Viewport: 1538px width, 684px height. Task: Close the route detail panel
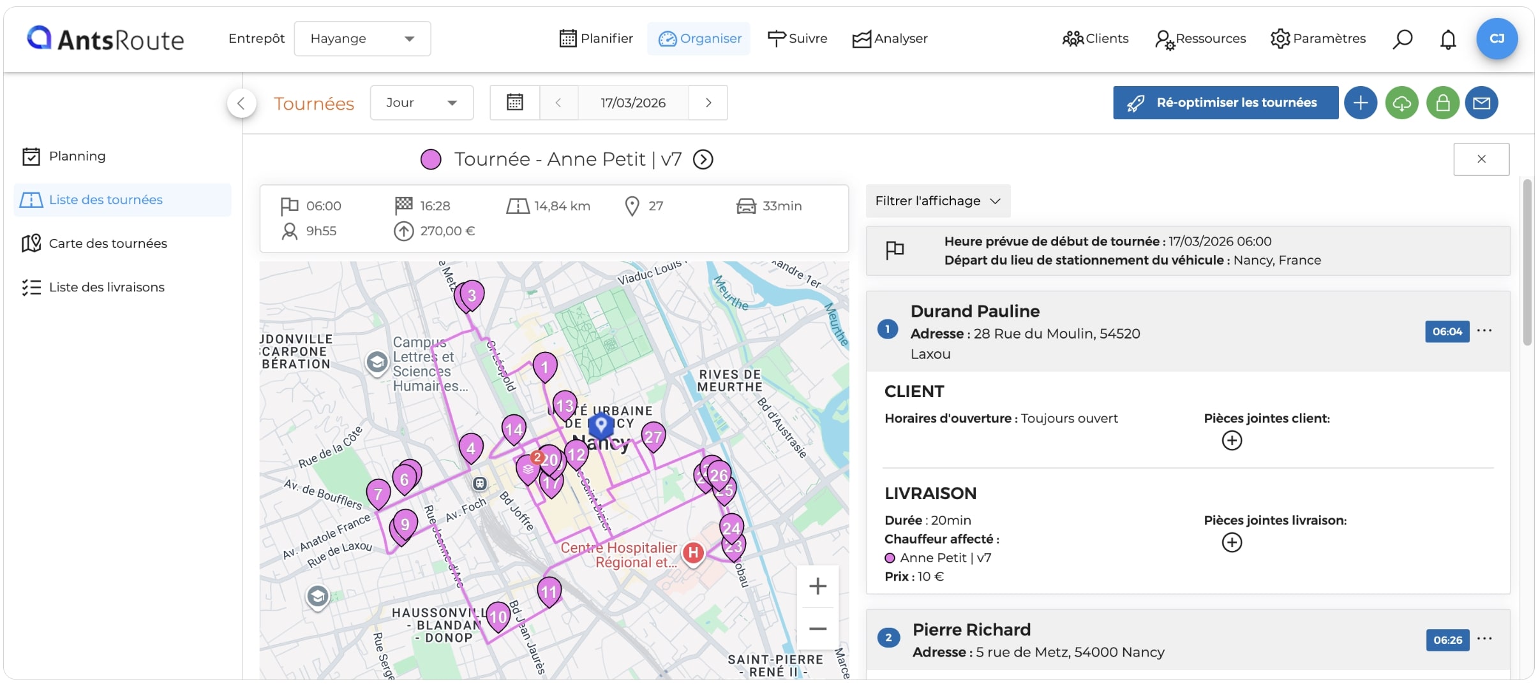[1481, 159]
